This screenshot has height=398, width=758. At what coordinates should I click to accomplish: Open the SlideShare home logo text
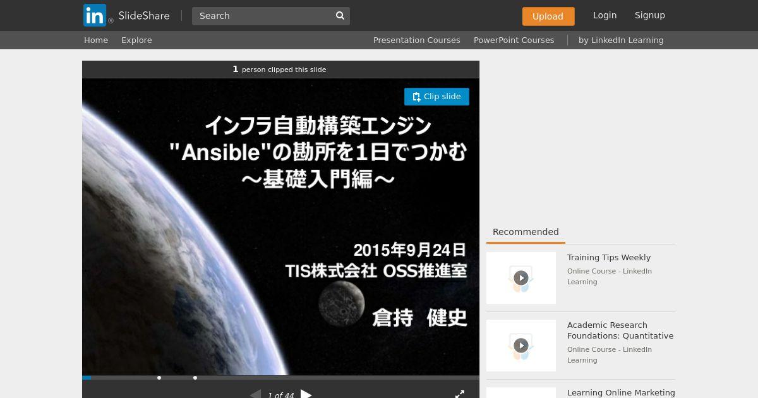pos(144,16)
